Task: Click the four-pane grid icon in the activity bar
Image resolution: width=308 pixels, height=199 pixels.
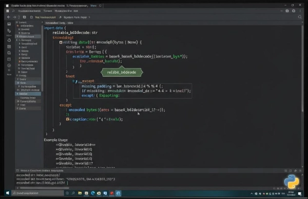Action: (x=9, y=59)
